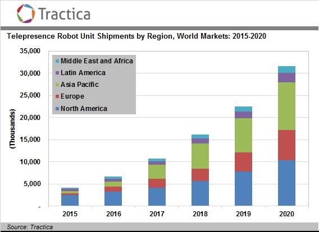The height and width of the screenshot is (232, 319).
Task: Click the Tractica multicolor logo icon
Action: 26,13
